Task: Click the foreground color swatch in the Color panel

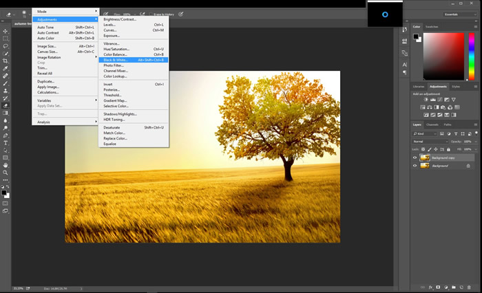Action: pos(416,36)
